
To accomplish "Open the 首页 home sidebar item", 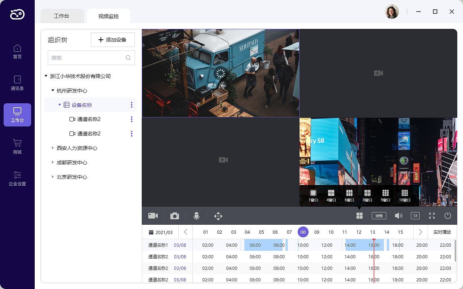I will 17,51.
